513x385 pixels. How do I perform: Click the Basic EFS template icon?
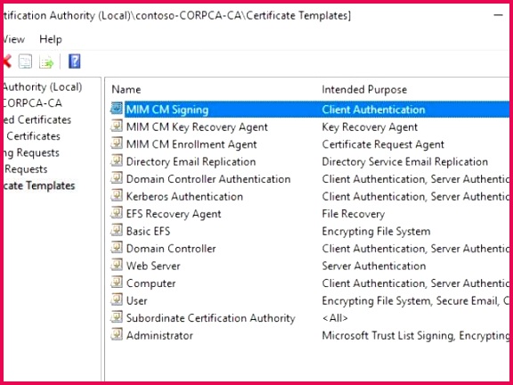click(x=117, y=230)
